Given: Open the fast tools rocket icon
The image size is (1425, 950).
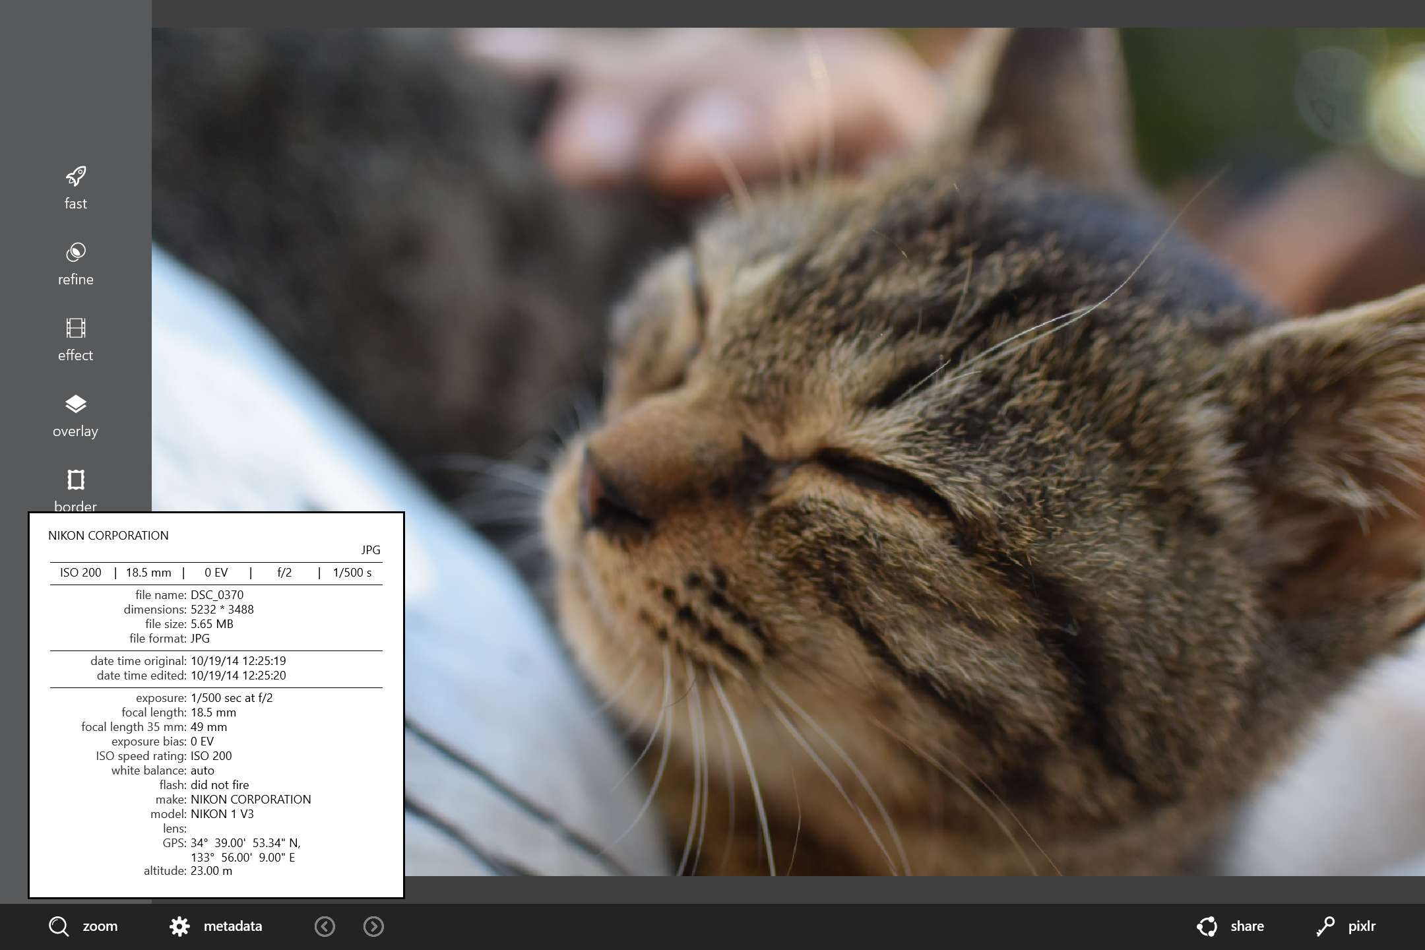Looking at the screenshot, I should tap(76, 176).
